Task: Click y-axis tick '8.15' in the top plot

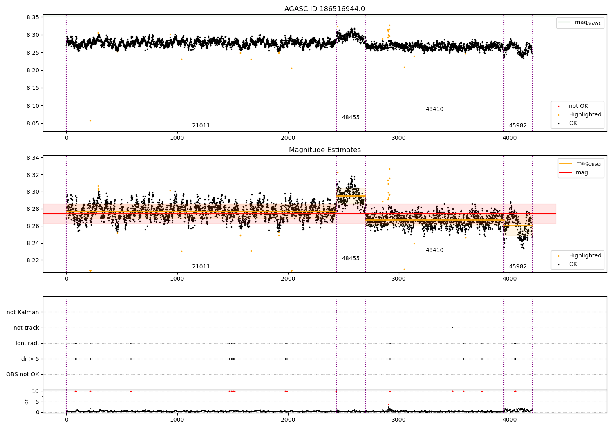Action: pos(33,88)
